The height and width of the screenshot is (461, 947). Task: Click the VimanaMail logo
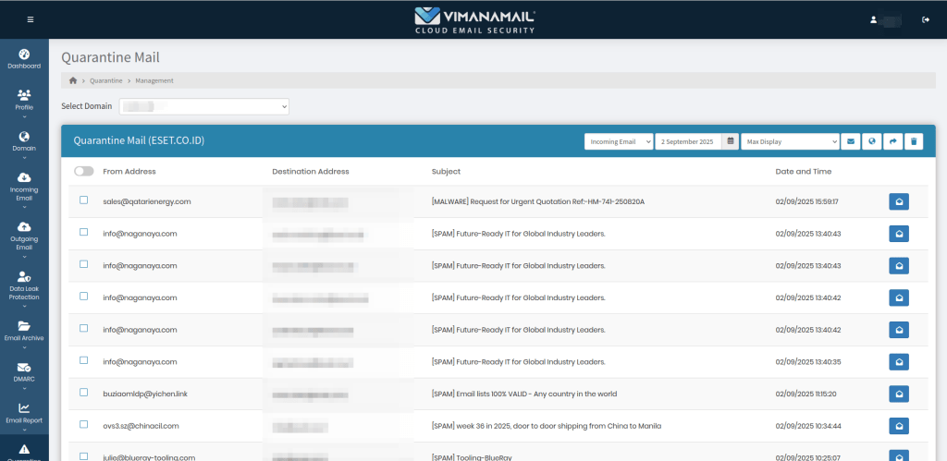[x=474, y=20]
